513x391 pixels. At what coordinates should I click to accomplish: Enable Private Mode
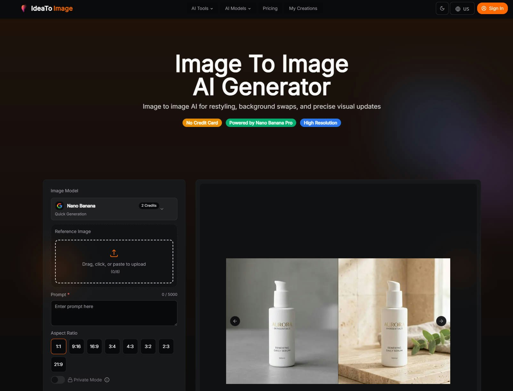tap(58, 380)
